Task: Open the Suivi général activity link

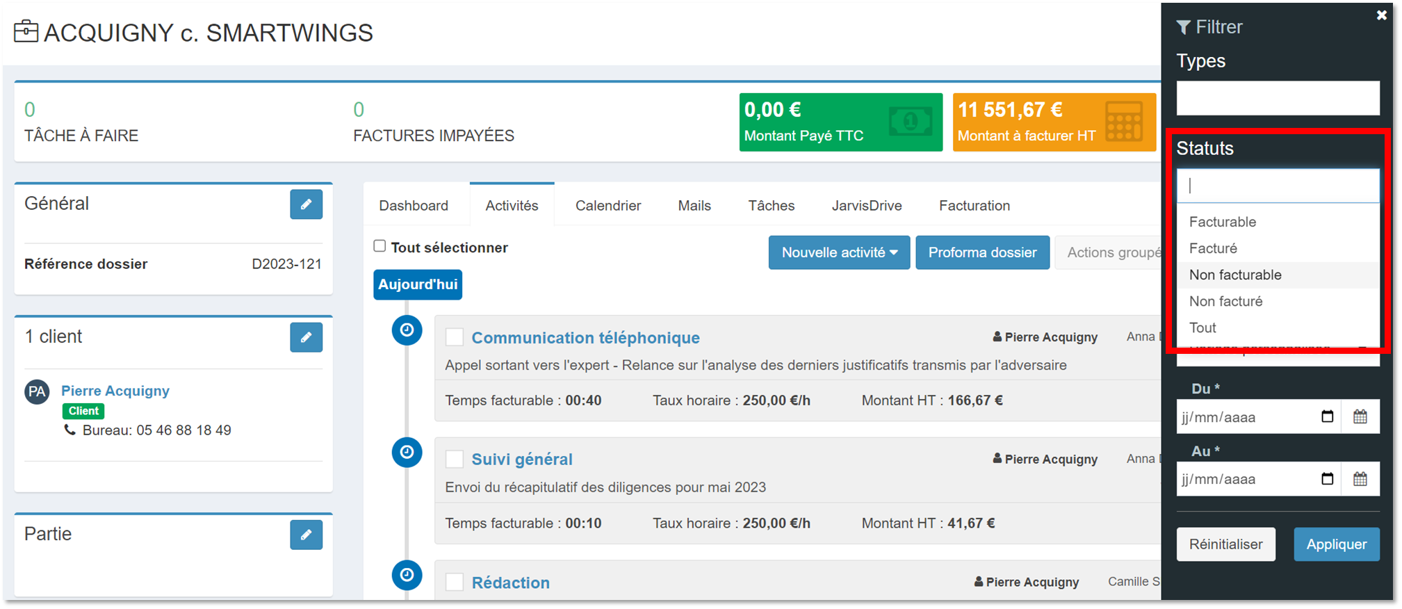Action: click(x=522, y=460)
